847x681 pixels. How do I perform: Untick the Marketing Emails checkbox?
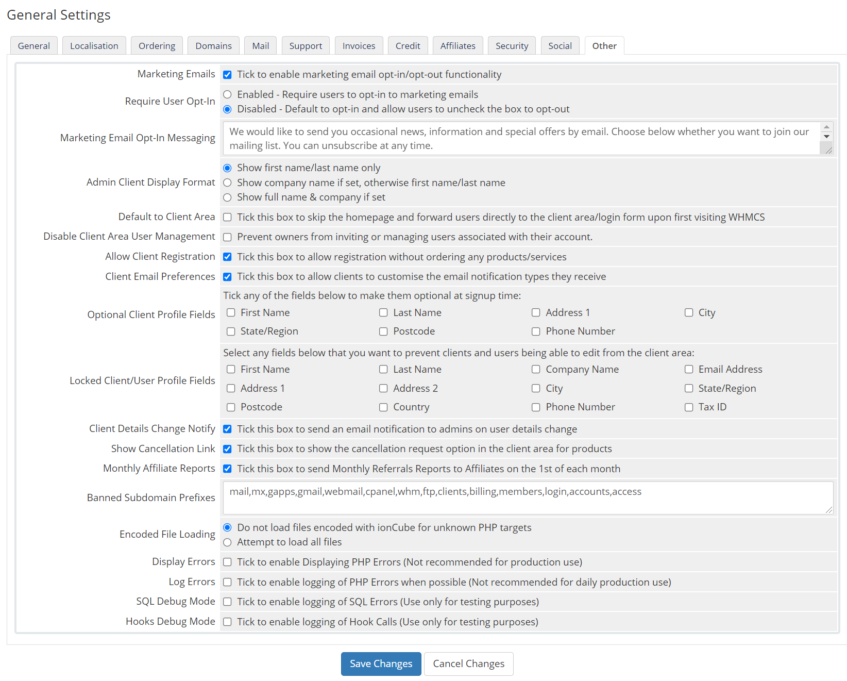[x=227, y=75]
